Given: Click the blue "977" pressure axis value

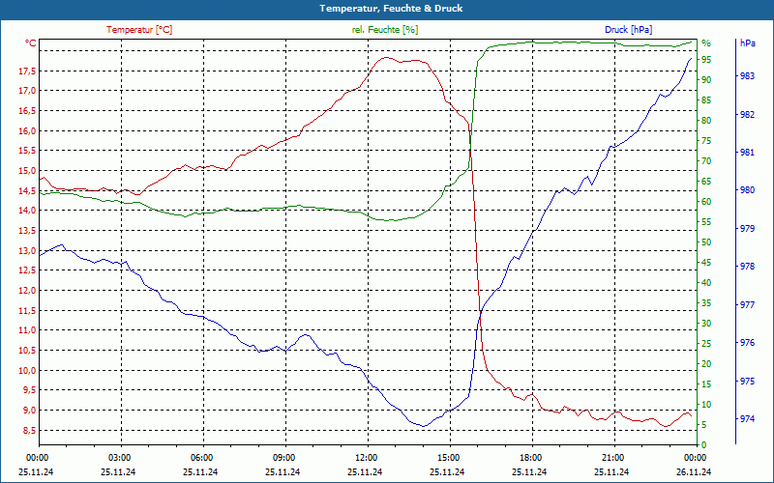Looking at the screenshot, I should click(x=747, y=305).
